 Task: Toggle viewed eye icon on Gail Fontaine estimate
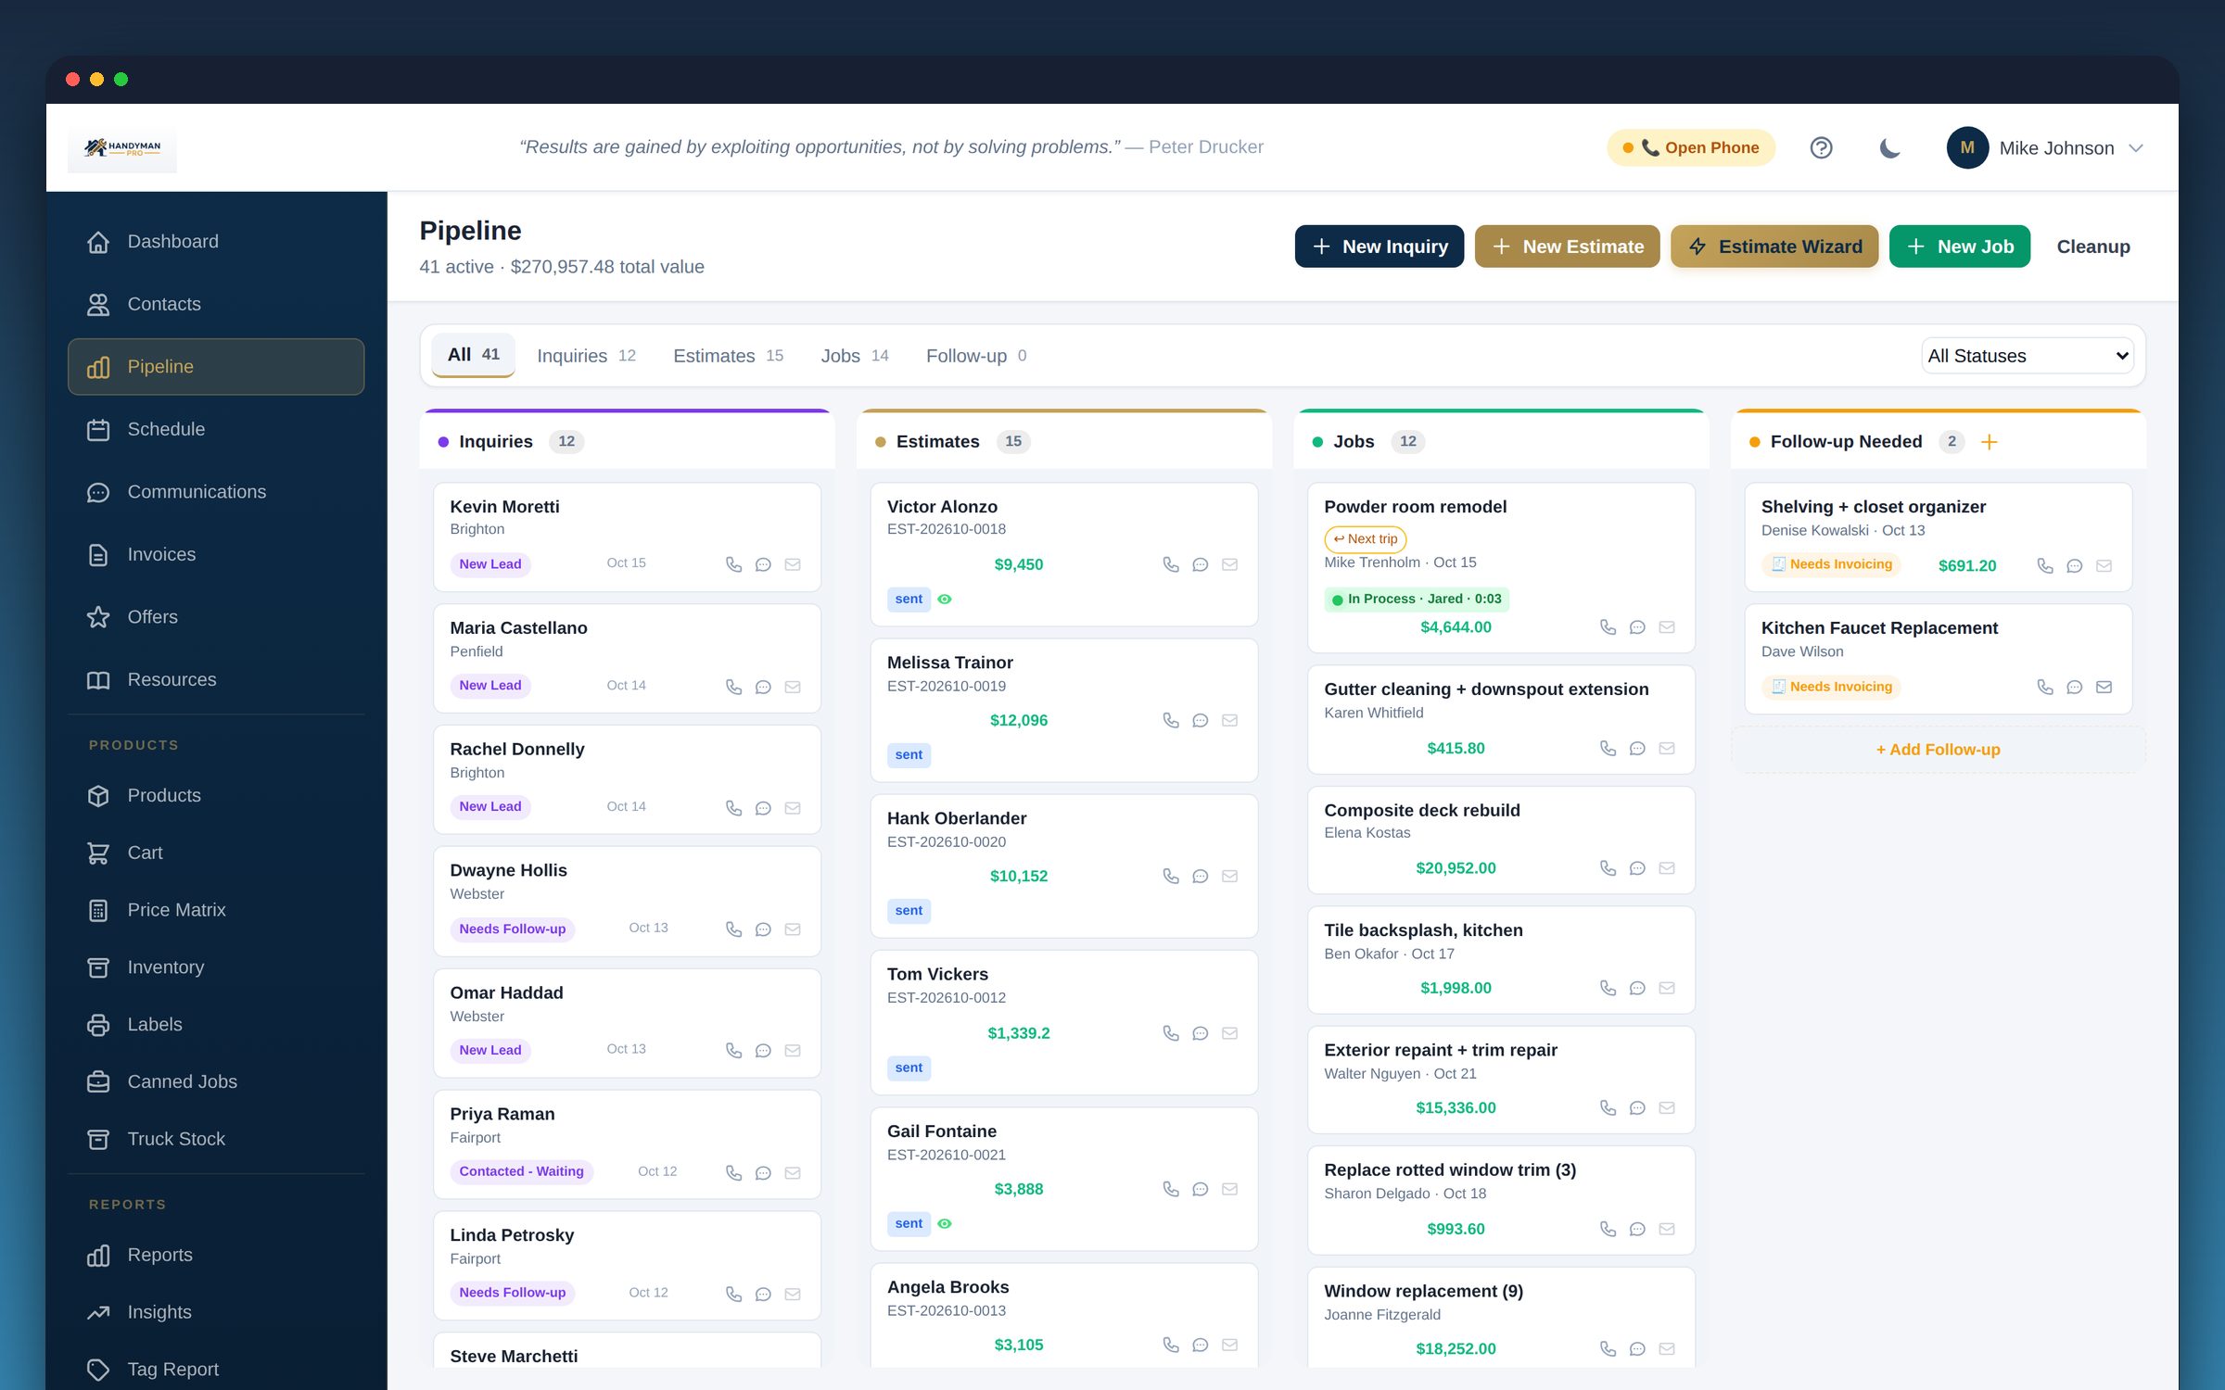point(945,1224)
